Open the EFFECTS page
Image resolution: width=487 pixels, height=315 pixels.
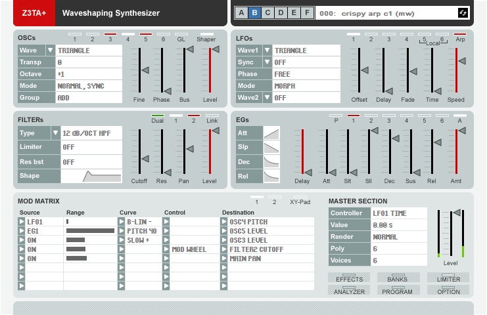(x=349, y=278)
